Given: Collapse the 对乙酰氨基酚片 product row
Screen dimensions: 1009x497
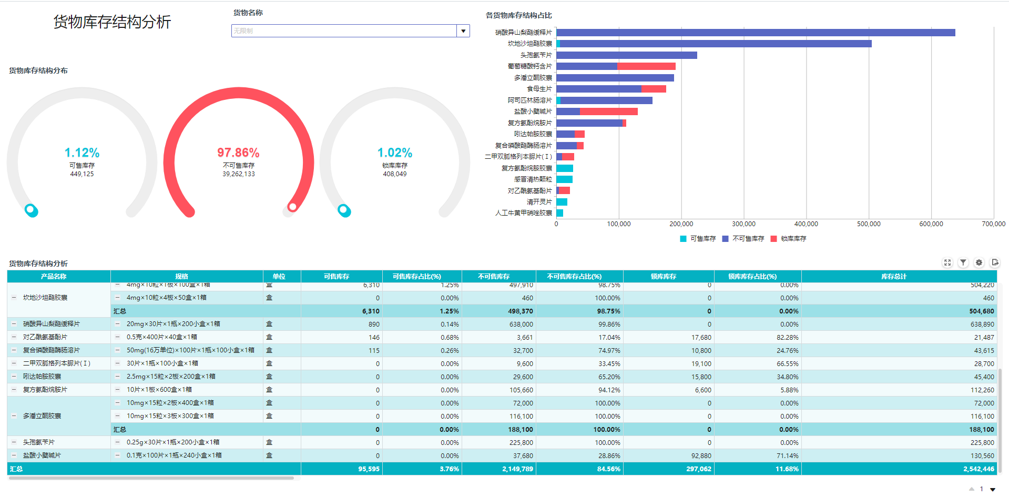Looking at the screenshot, I should tap(14, 337).
